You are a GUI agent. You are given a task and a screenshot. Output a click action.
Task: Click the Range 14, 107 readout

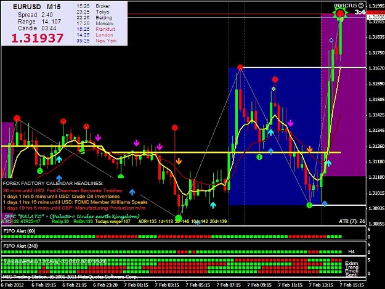point(39,22)
